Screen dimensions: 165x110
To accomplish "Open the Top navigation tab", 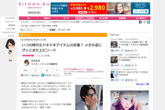I will (28, 18).
